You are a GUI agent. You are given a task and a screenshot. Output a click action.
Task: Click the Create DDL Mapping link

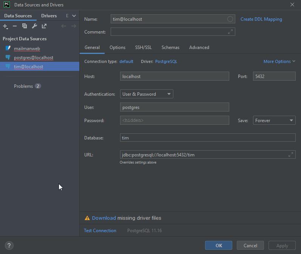click(261, 19)
